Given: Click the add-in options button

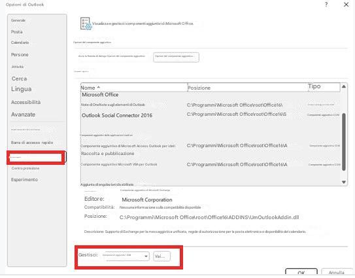Looking at the screenshot, I should point(176,57).
